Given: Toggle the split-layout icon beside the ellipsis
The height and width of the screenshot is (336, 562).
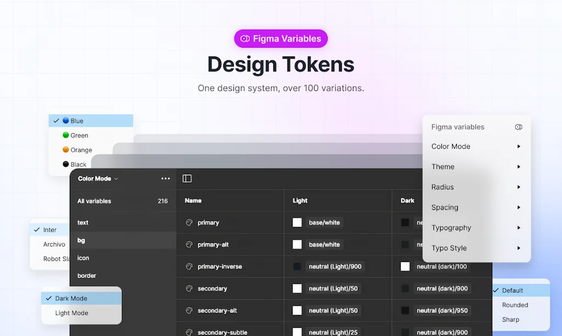Looking at the screenshot, I should [187, 178].
